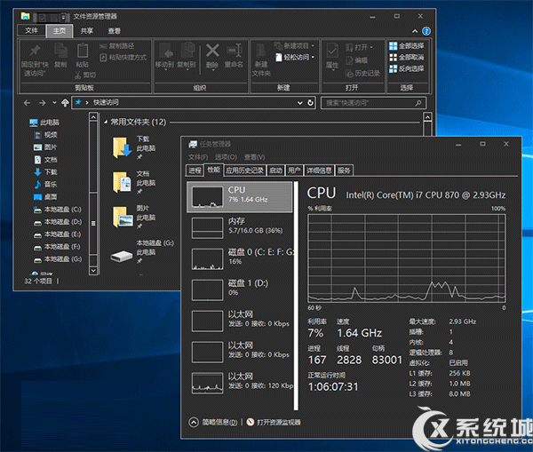The image size is (533, 452).
Task: Switch to the Home (主页) ribbon tab
Action: (60, 31)
